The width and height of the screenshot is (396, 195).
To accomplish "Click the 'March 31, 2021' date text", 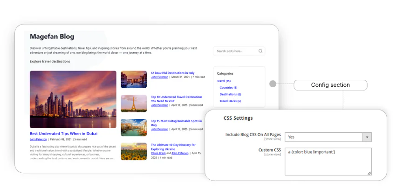I will click(x=181, y=77).
